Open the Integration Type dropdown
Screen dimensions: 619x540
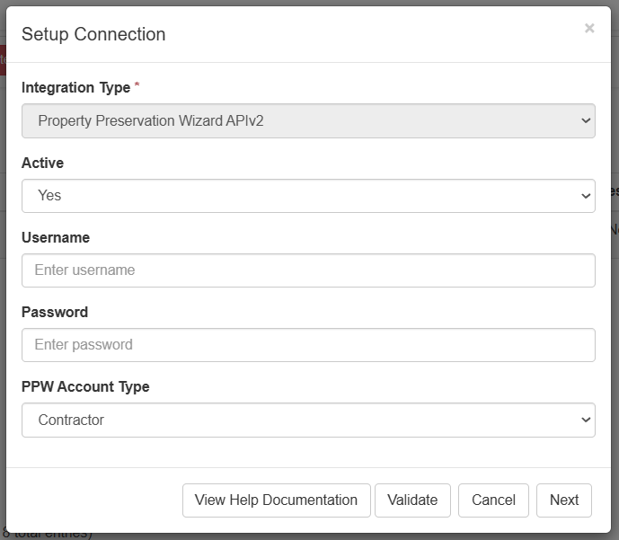coord(308,120)
